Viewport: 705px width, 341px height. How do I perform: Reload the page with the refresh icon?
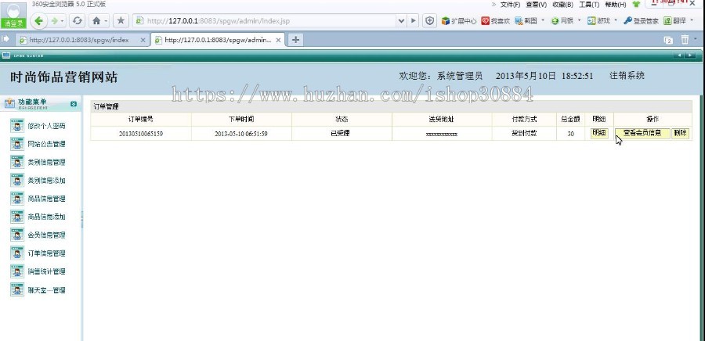(78, 20)
